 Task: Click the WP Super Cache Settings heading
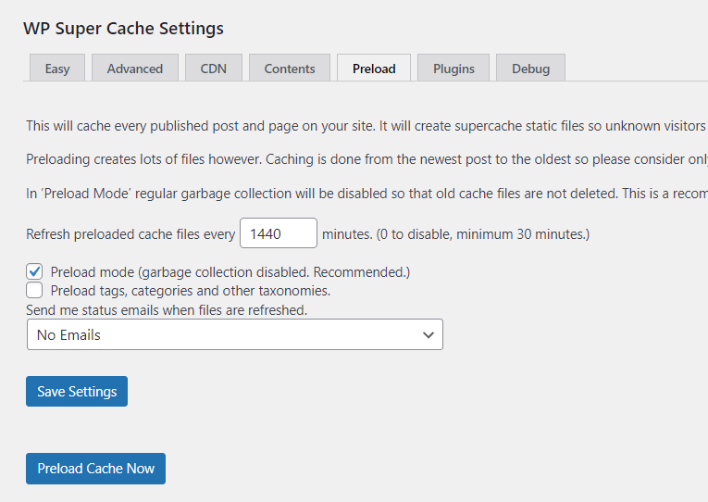coord(123,29)
